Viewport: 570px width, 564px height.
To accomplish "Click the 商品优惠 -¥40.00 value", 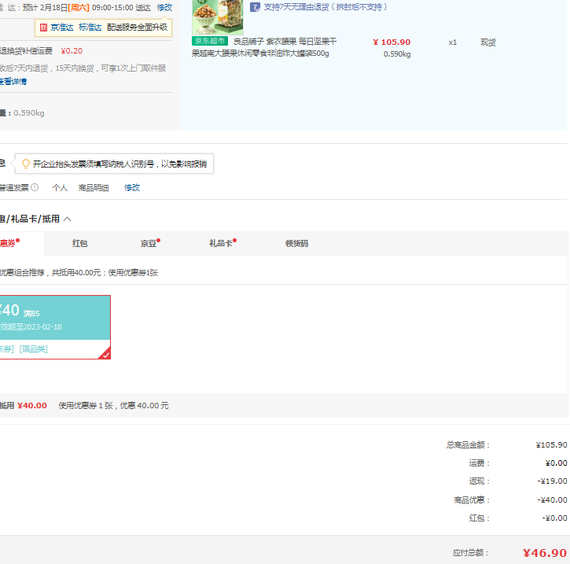I will 552,499.
